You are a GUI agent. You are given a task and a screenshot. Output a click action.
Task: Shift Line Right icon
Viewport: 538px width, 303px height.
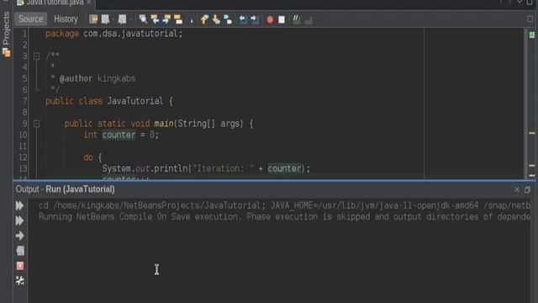pyautogui.click(x=254, y=19)
